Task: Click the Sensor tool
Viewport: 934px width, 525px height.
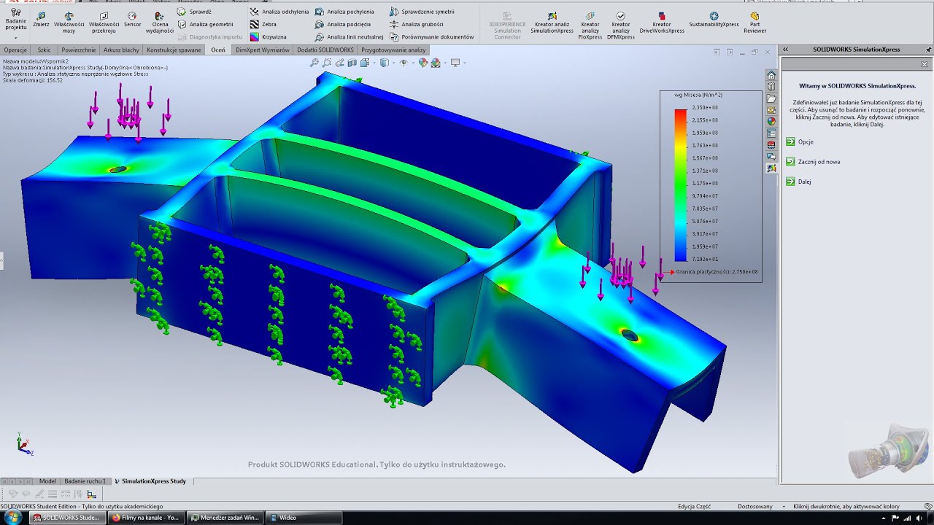Action: coord(132,20)
